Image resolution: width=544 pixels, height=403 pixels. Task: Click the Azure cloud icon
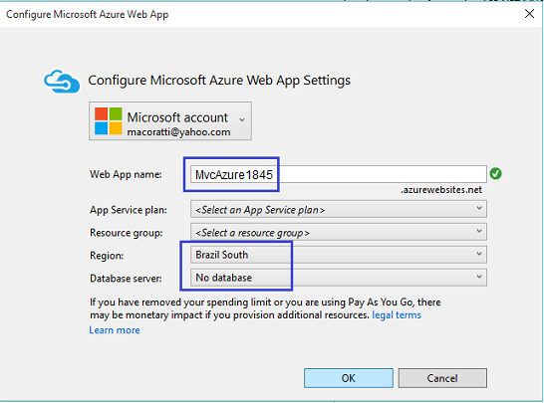pyautogui.click(x=62, y=81)
